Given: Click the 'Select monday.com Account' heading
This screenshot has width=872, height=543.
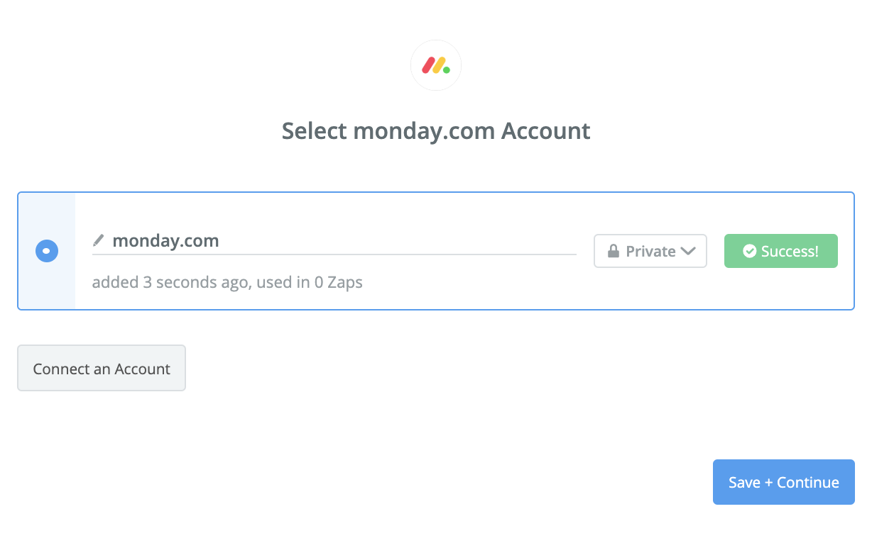Looking at the screenshot, I should [x=436, y=131].
